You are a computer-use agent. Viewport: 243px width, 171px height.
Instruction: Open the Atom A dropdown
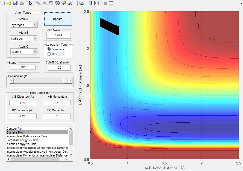click(35, 25)
